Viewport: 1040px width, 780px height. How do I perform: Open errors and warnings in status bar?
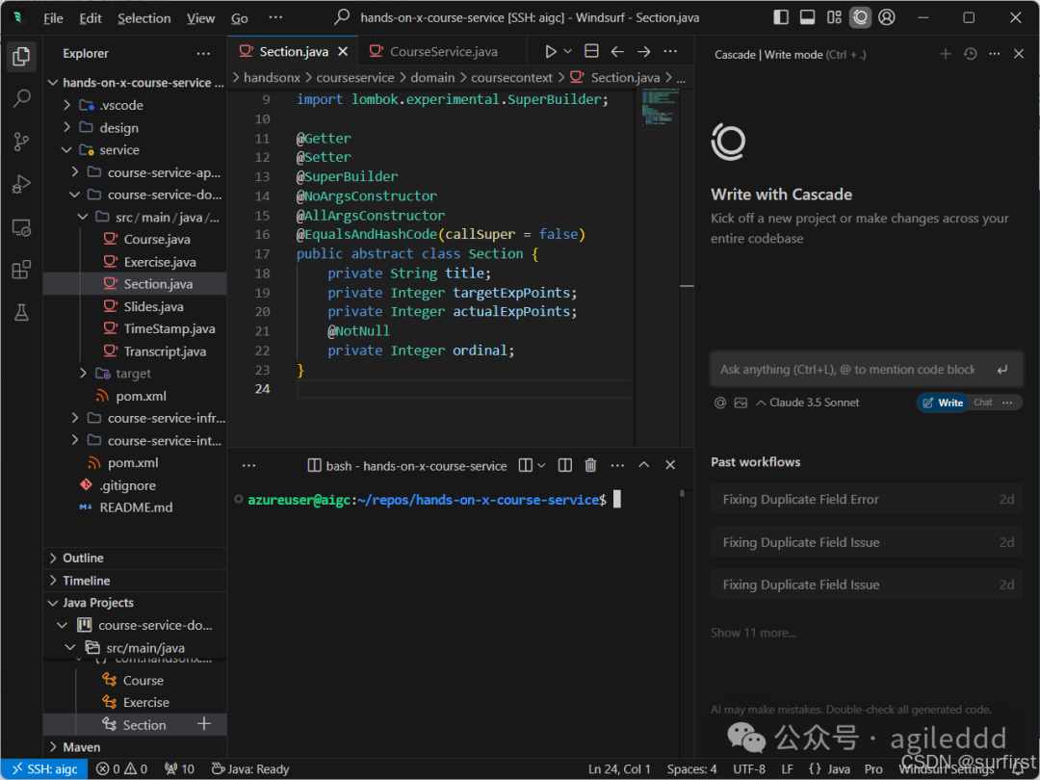(121, 769)
